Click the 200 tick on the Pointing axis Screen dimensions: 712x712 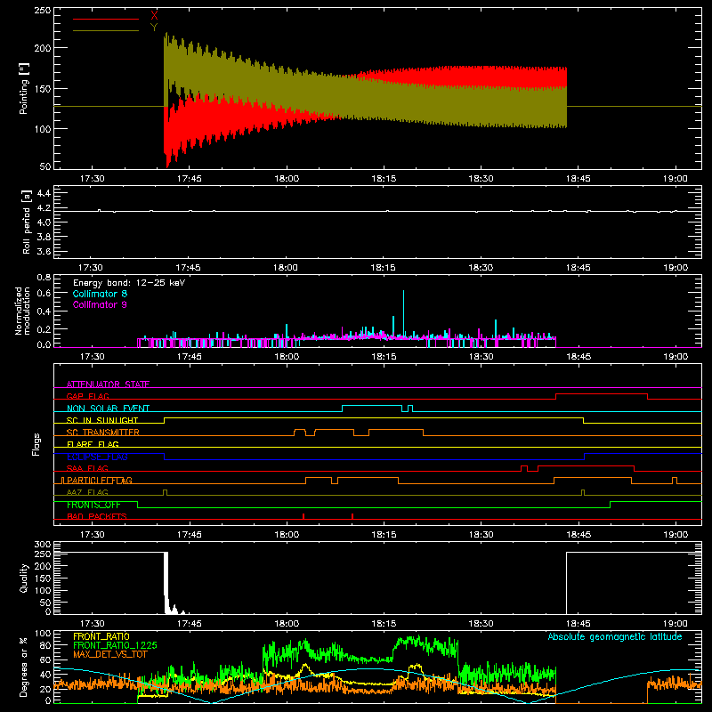coord(43,48)
